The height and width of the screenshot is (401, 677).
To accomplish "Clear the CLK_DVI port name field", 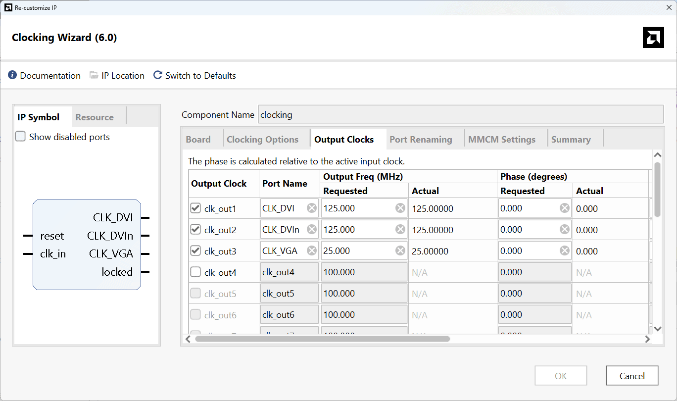I will click(312, 208).
